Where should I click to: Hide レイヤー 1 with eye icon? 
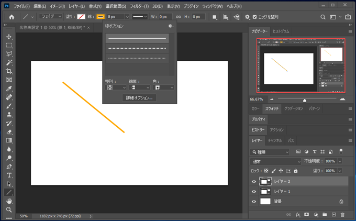(x=254, y=192)
